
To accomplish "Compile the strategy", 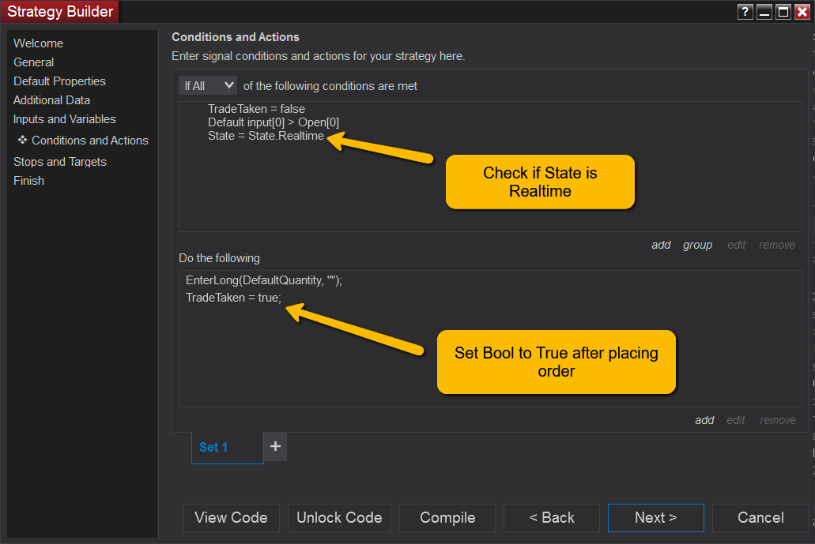I will 447,518.
